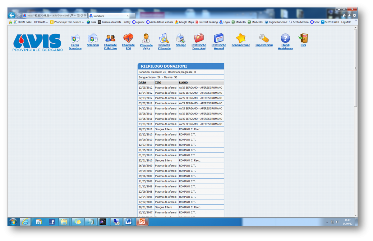373x241 pixels.
Task: Open the address bar dropdown arrow
Action: coord(75,16)
